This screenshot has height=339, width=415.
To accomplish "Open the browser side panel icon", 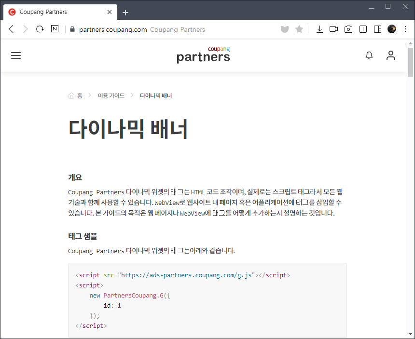I will pos(378,29).
